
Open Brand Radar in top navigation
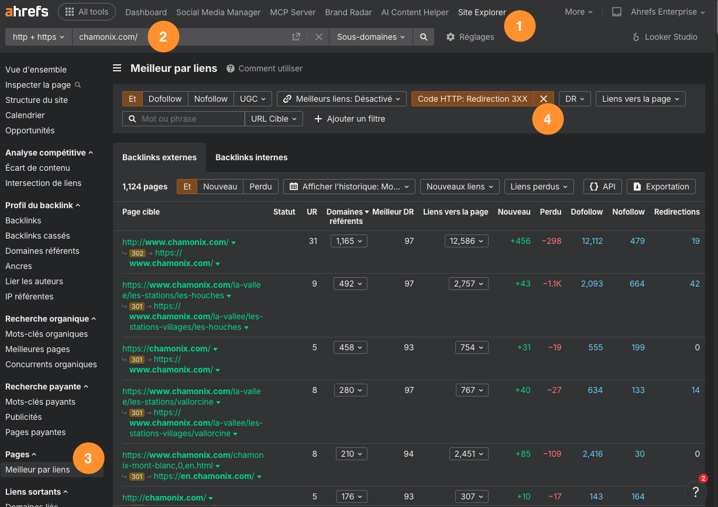[348, 12]
